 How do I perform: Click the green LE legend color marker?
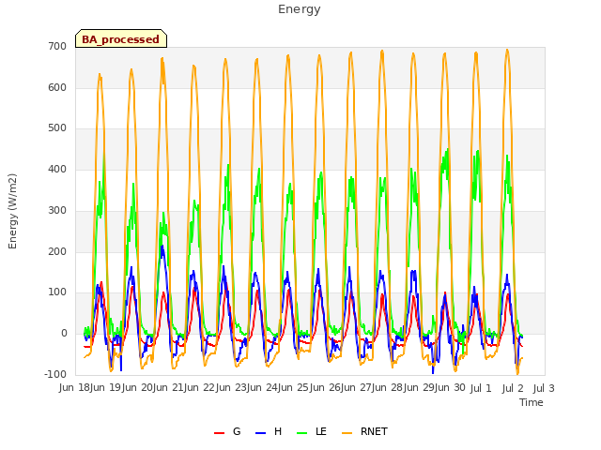[x=302, y=433]
